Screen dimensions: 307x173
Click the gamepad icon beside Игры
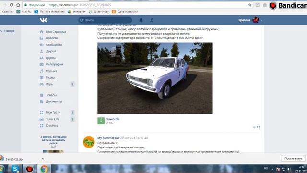point(42,84)
